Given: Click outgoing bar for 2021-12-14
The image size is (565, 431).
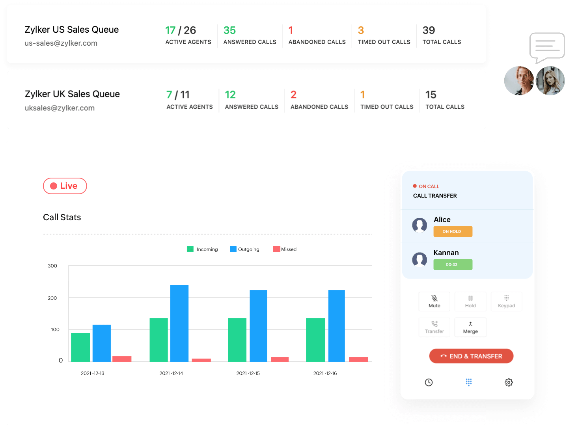Looking at the screenshot, I should point(179,323).
